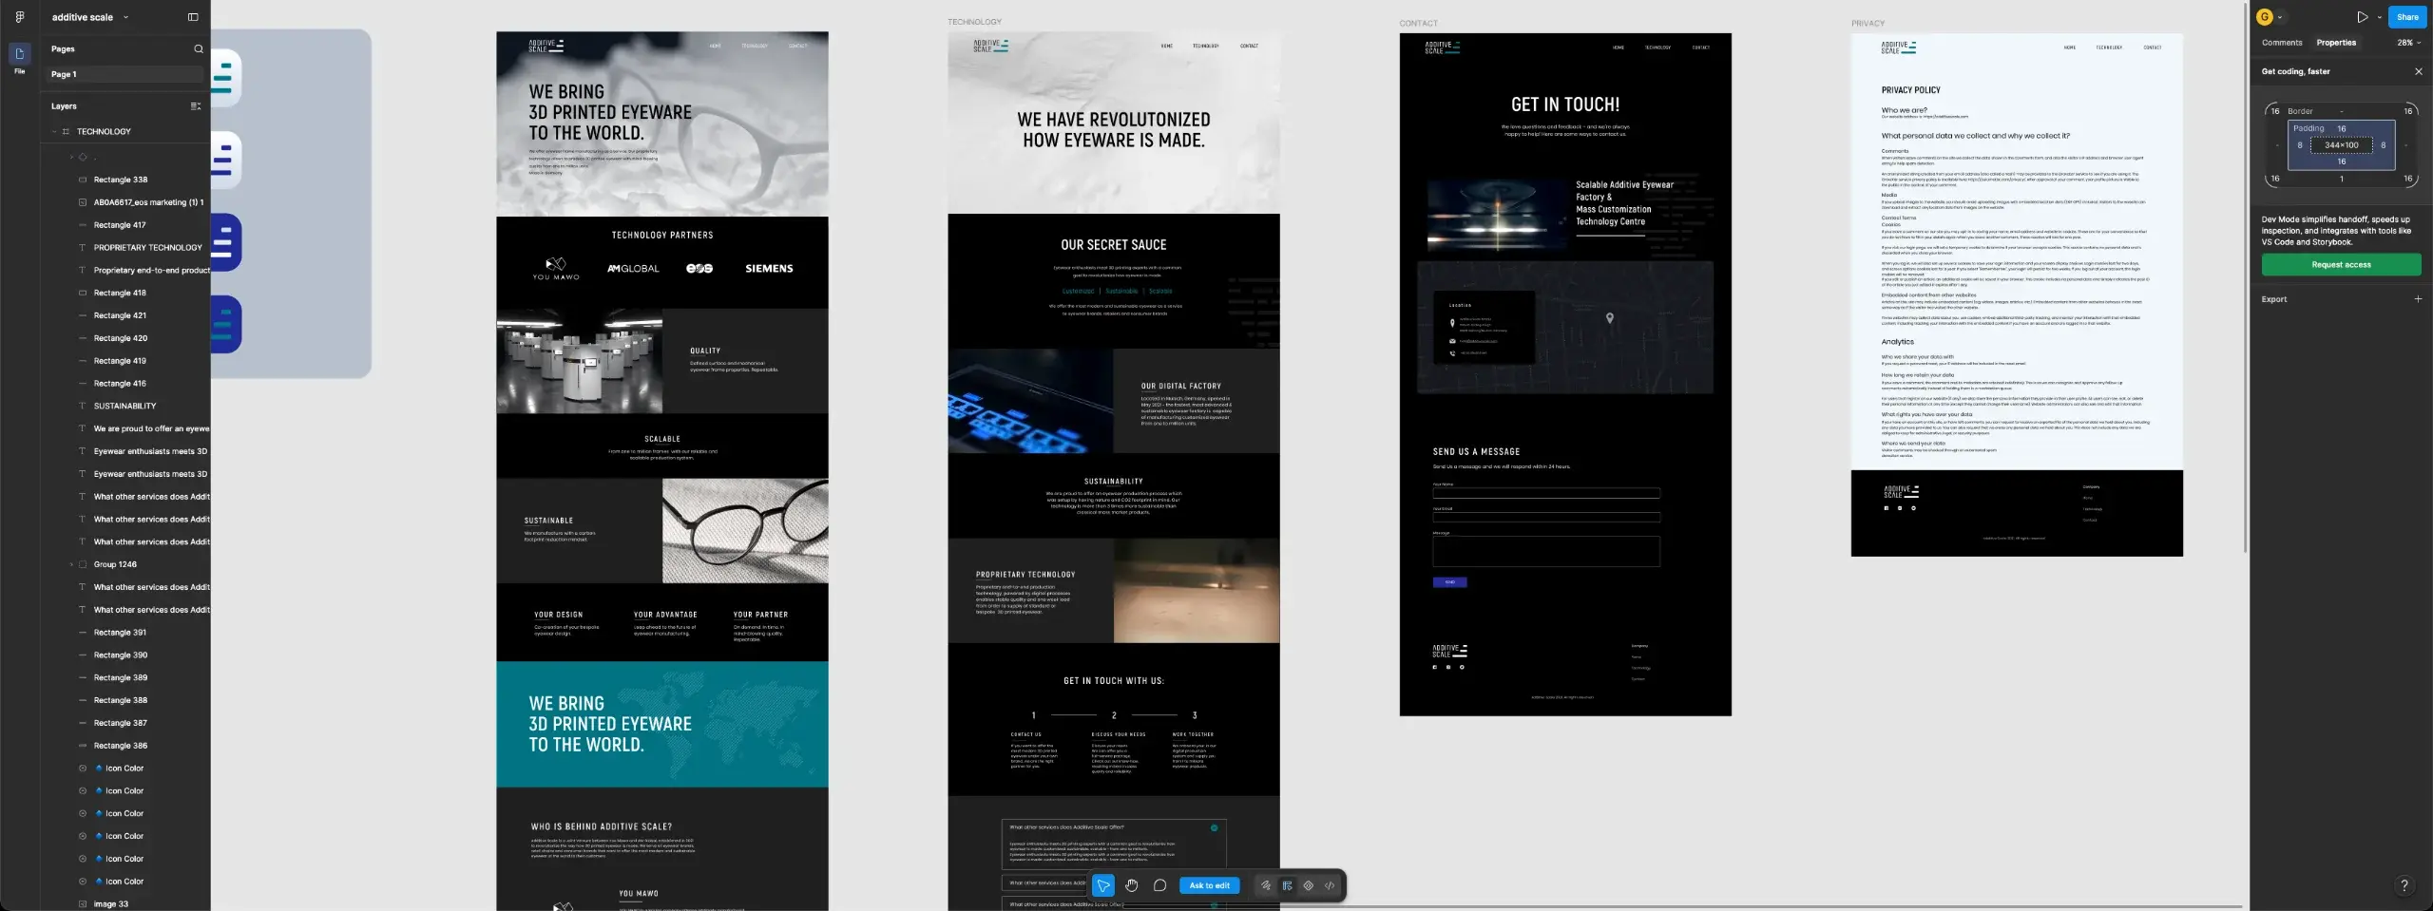2433x911 pixels.
Task: Click the 344×100 size box in box model
Action: point(2342,145)
